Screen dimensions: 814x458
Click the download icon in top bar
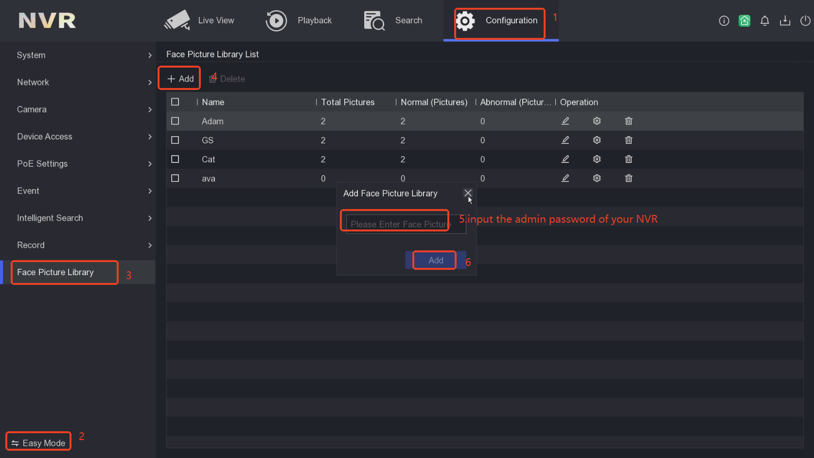[x=785, y=20]
